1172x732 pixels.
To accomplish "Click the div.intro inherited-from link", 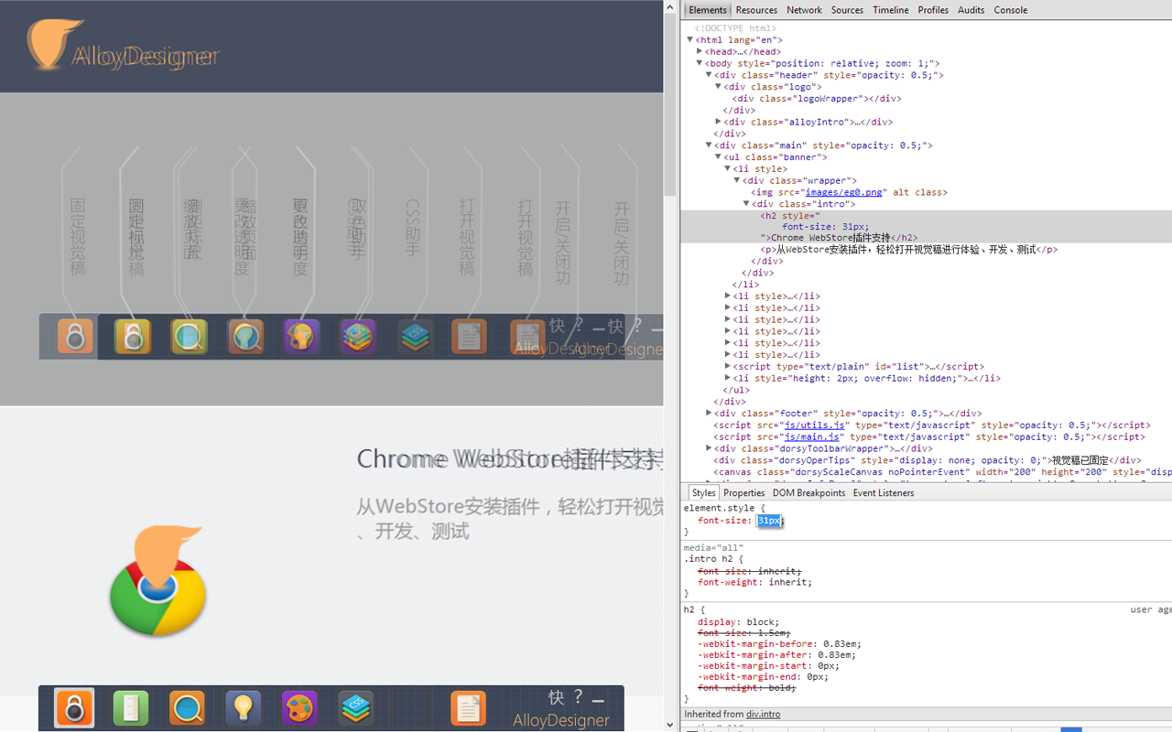I will (764, 715).
